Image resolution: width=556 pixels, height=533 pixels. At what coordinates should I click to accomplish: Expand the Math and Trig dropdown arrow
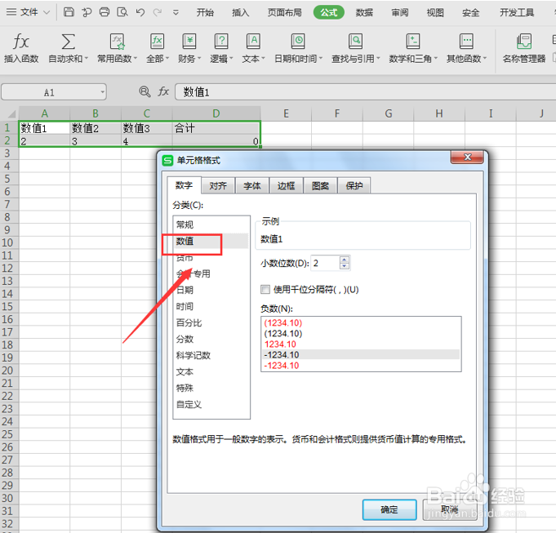pyautogui.click(x=436, y=59)
